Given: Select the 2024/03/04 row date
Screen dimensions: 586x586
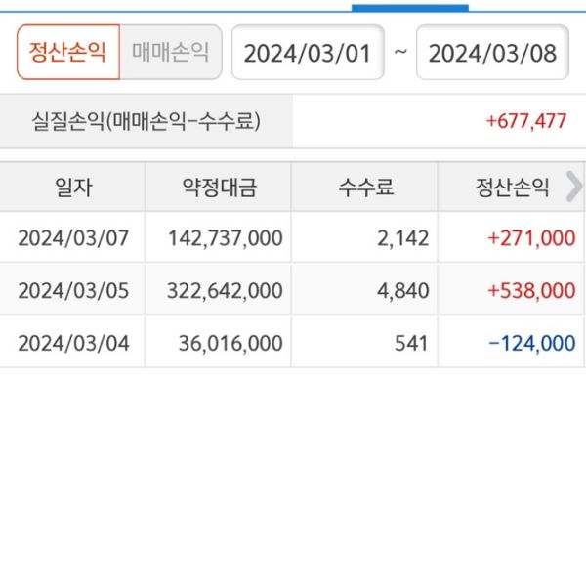Looking at the screenshot, I should [x=73, y=343].
